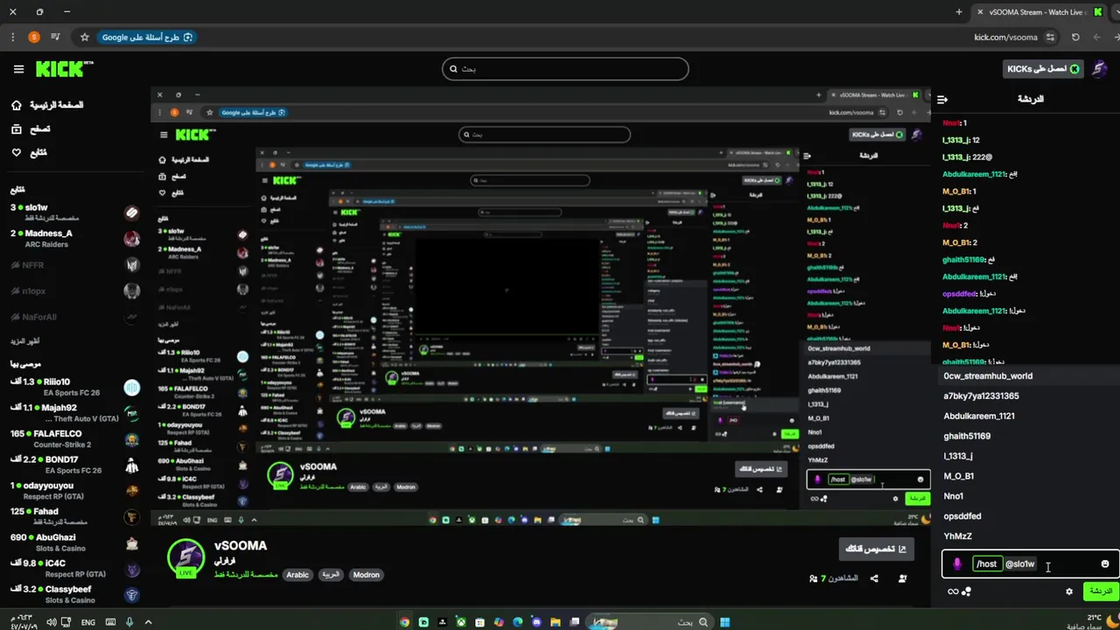
Task: Click the add-user icon below stream
Action: [x=902, y=578]
